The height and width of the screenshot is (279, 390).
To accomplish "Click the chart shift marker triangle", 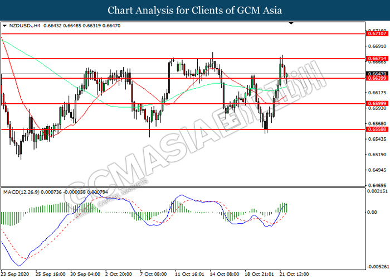I will coord(291,23).
